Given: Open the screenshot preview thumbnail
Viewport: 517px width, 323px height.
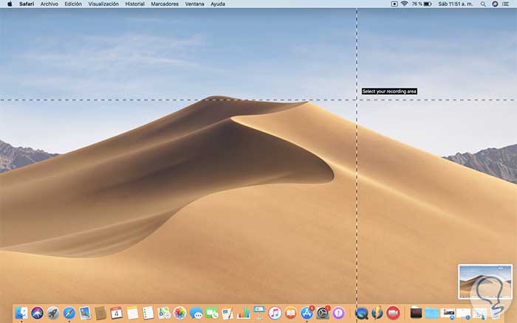Looking at the screenshot, I should (x=485, y=282).
